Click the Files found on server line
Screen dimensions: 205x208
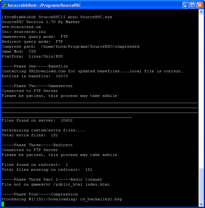pos(37,120)
